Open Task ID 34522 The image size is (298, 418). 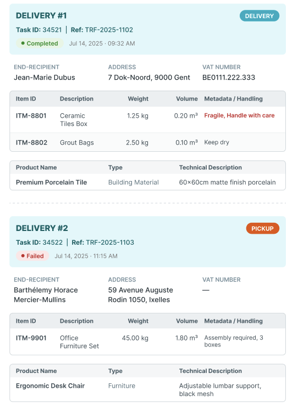point(39,243)
